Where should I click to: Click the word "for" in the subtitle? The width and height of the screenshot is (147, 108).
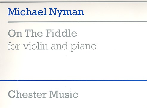[x=14, y=46]
